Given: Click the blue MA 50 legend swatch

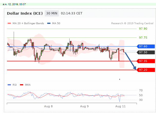Looking at the screenshot, I should click(x=49, y=23).
